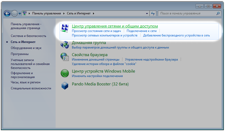Click the Подключение к сети link
The image size is (225, 131).
tap(141, 31)
